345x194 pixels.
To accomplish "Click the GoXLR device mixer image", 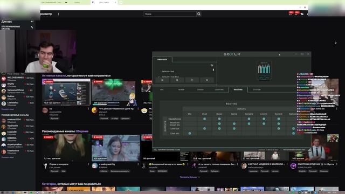I will (x=264, y=71).
